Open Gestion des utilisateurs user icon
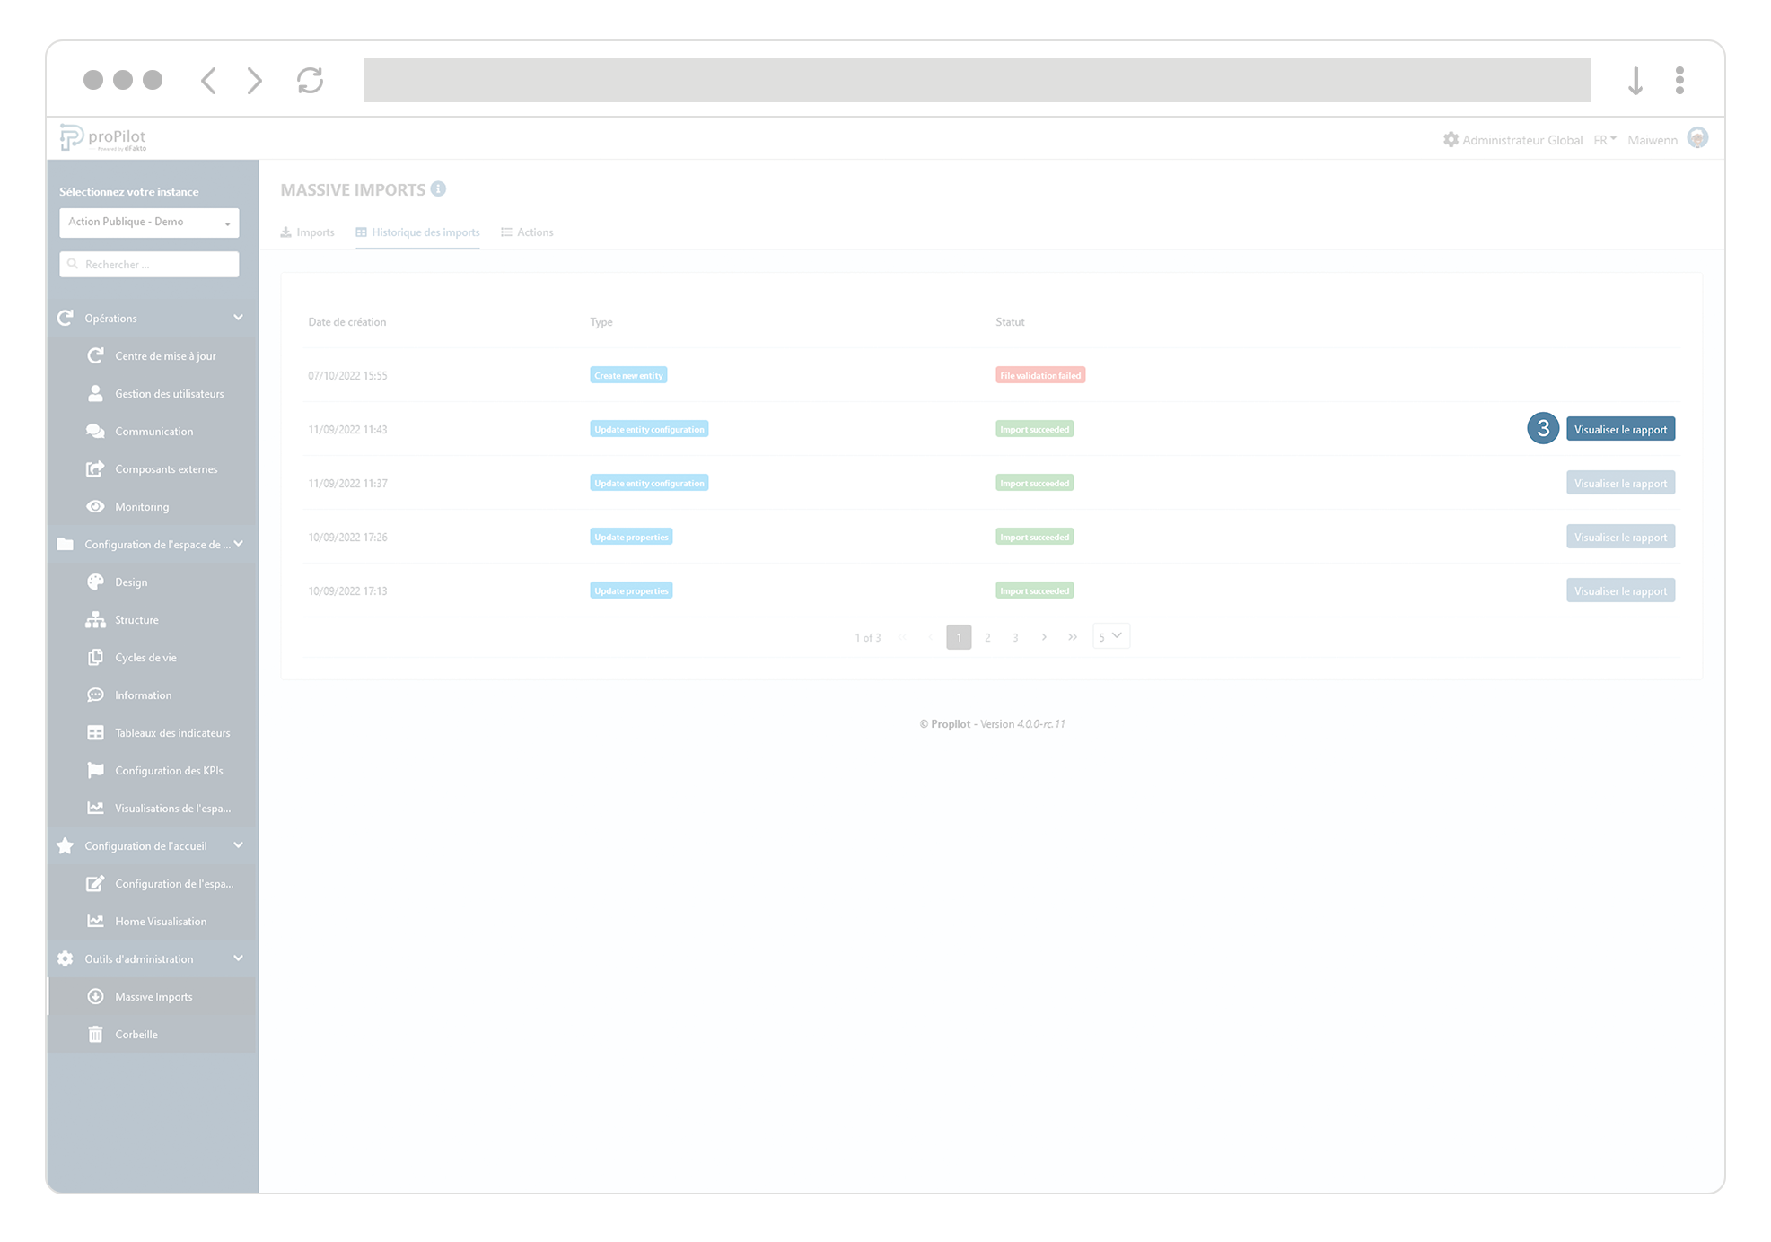Screen dimensions: 1771x1242 [95, 393]
